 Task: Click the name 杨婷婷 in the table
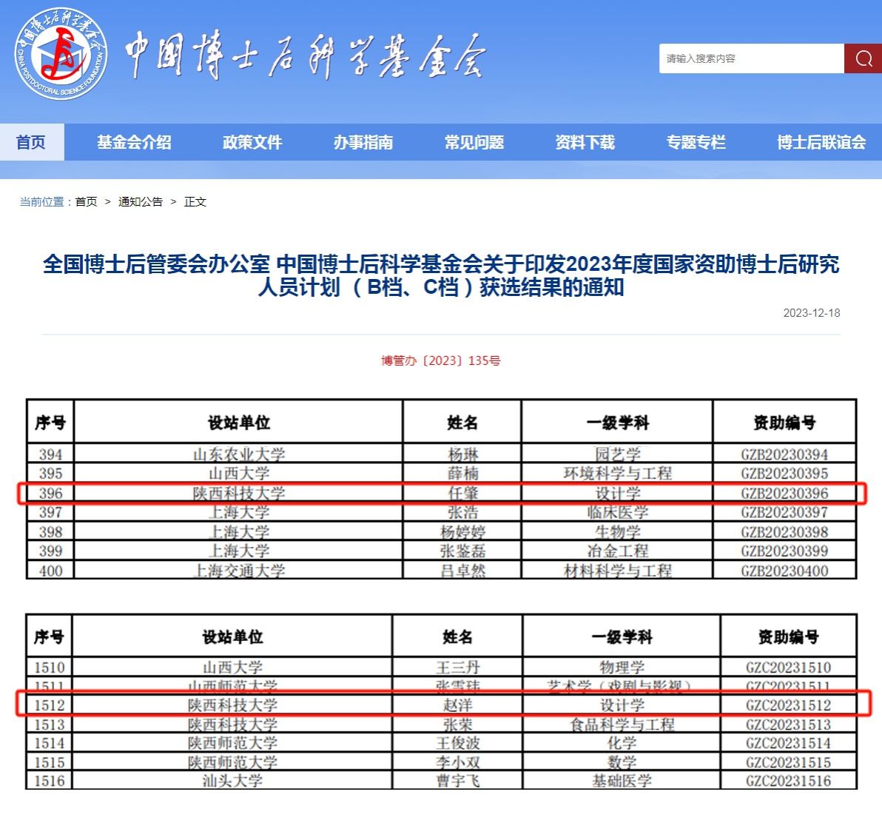(x=463, y=531)
